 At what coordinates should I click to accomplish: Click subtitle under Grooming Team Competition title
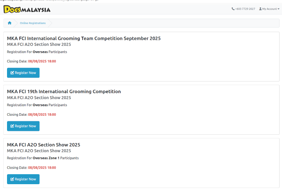pyautogui.click(x=39, y=44)
